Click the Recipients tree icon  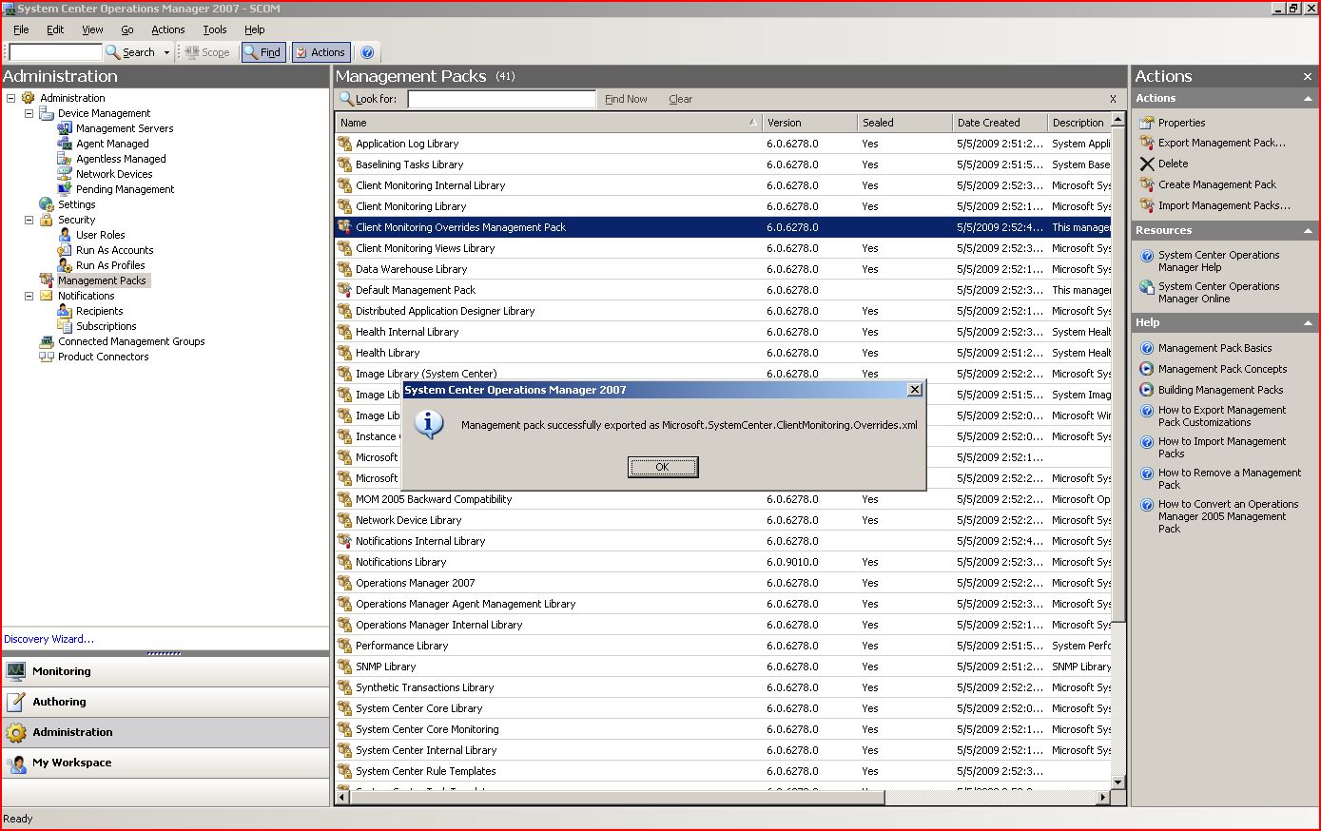[x=65, y=311]
